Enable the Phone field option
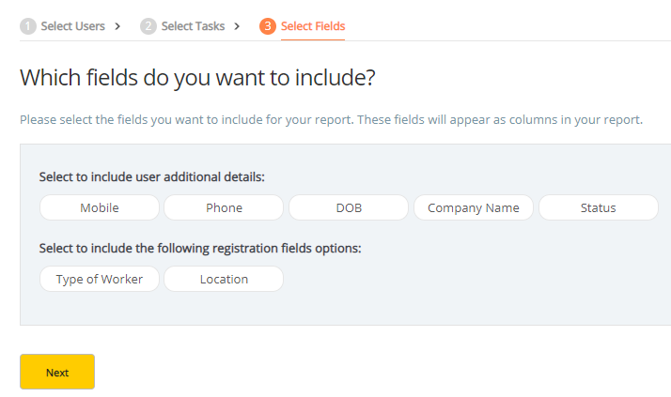671x397 pixels. pos(224,207)
